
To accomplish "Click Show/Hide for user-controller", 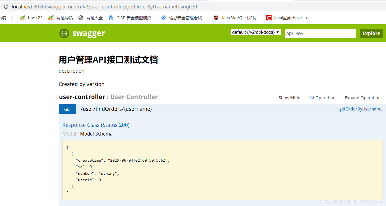I will click(289, 98).
